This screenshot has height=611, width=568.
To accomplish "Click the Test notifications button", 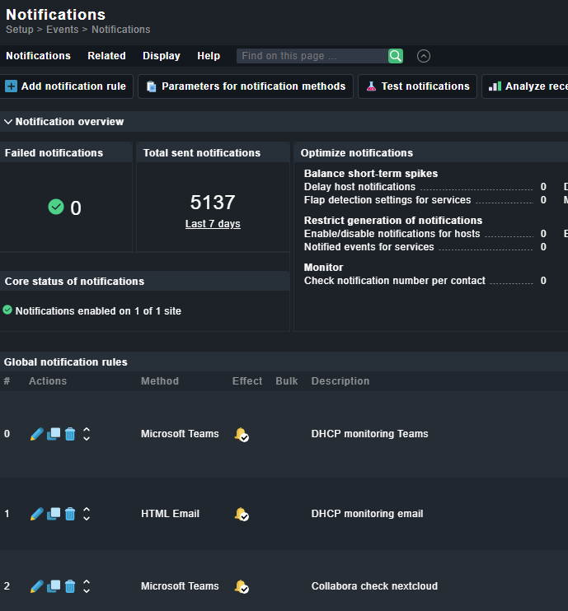I will click(x=417, y=86).
